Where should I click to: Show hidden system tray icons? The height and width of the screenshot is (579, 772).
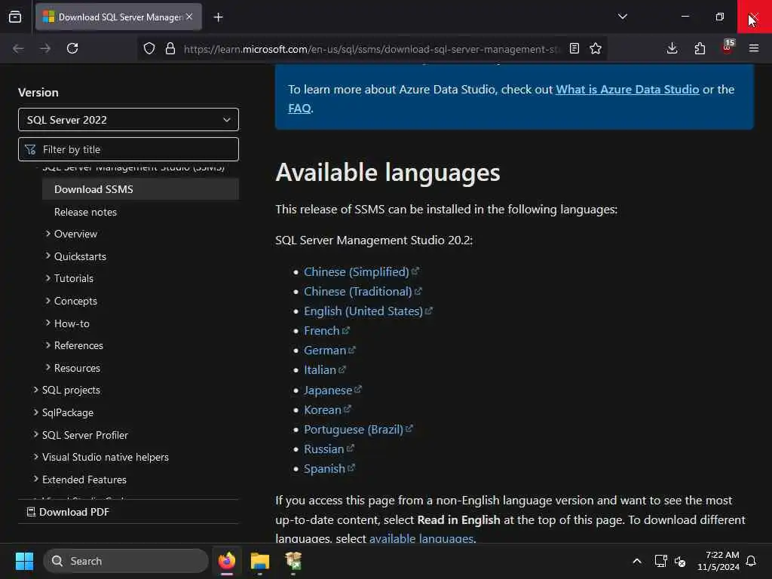[x=636, y=561]
